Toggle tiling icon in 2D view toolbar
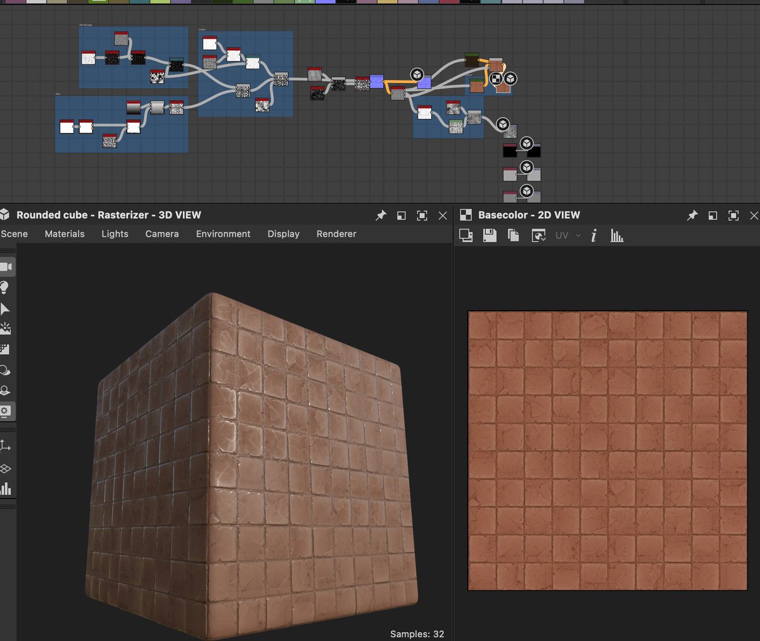The image size is (760, 641). point(466,236)
